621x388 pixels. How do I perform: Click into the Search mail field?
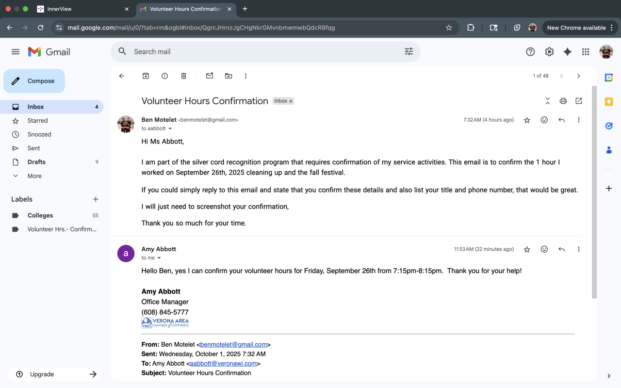(x=262, y=51)
